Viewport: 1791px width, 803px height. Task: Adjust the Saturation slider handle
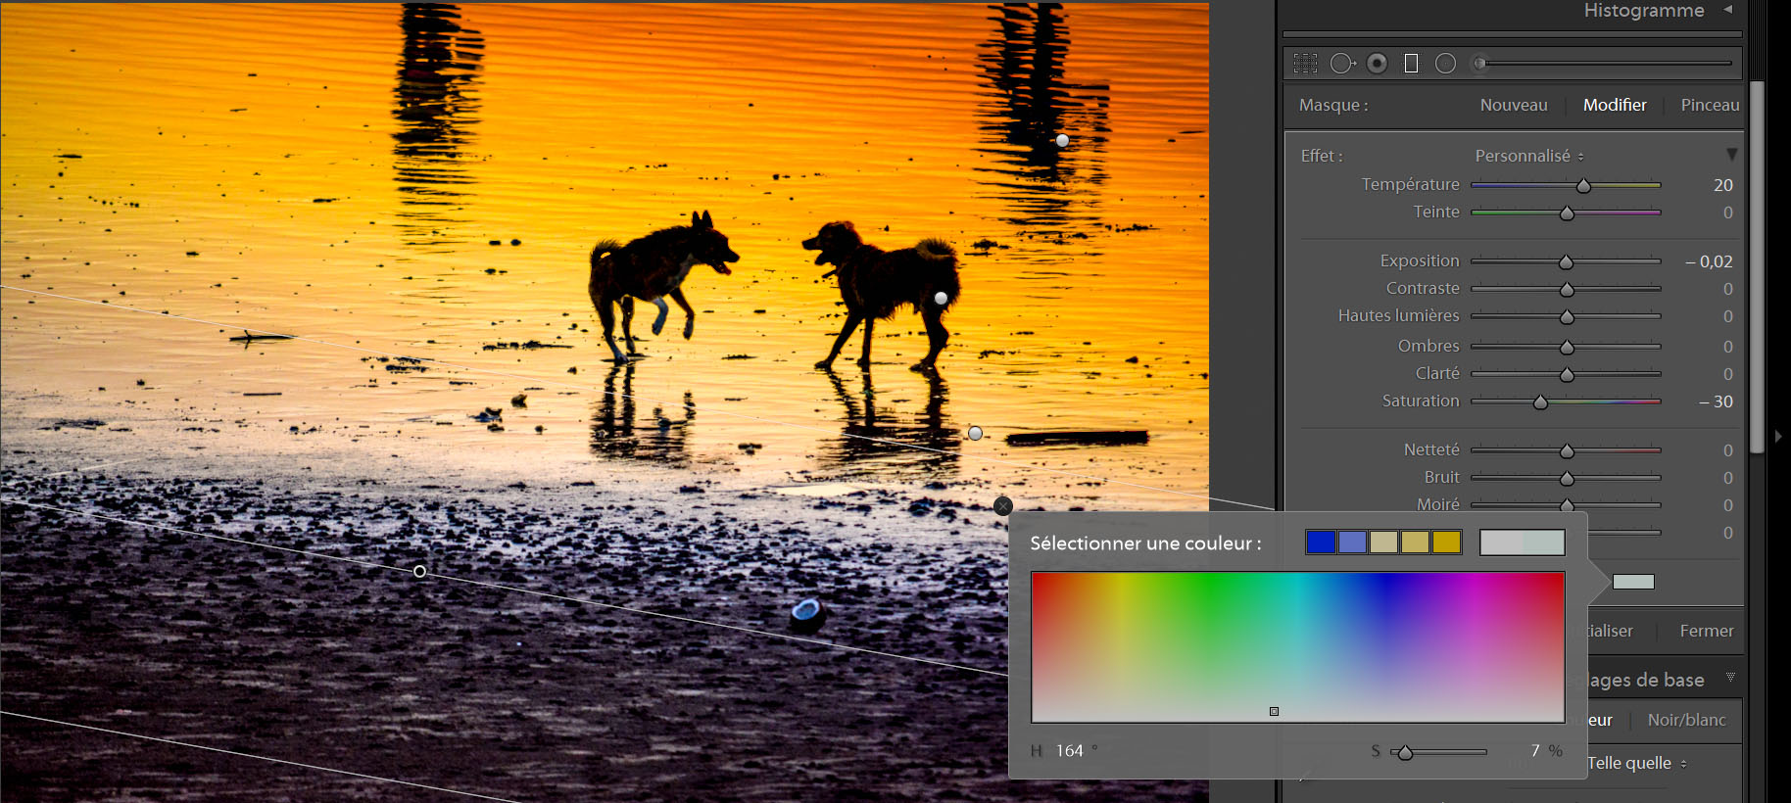[x=1540, y=402]
